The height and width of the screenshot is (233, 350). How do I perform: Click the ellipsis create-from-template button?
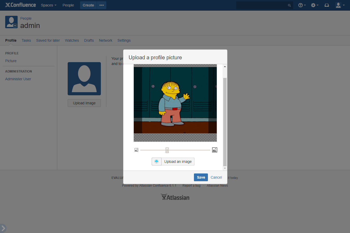coord(102,5)
